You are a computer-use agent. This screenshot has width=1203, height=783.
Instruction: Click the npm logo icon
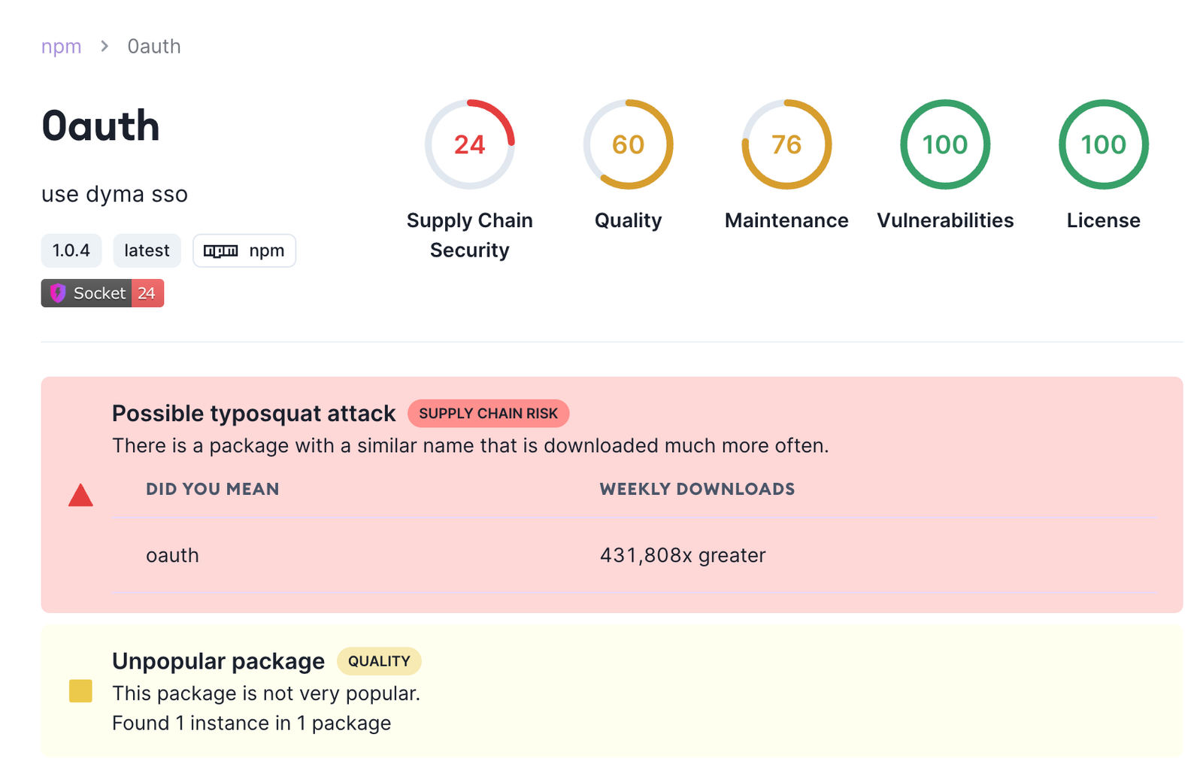coord(221,251)
